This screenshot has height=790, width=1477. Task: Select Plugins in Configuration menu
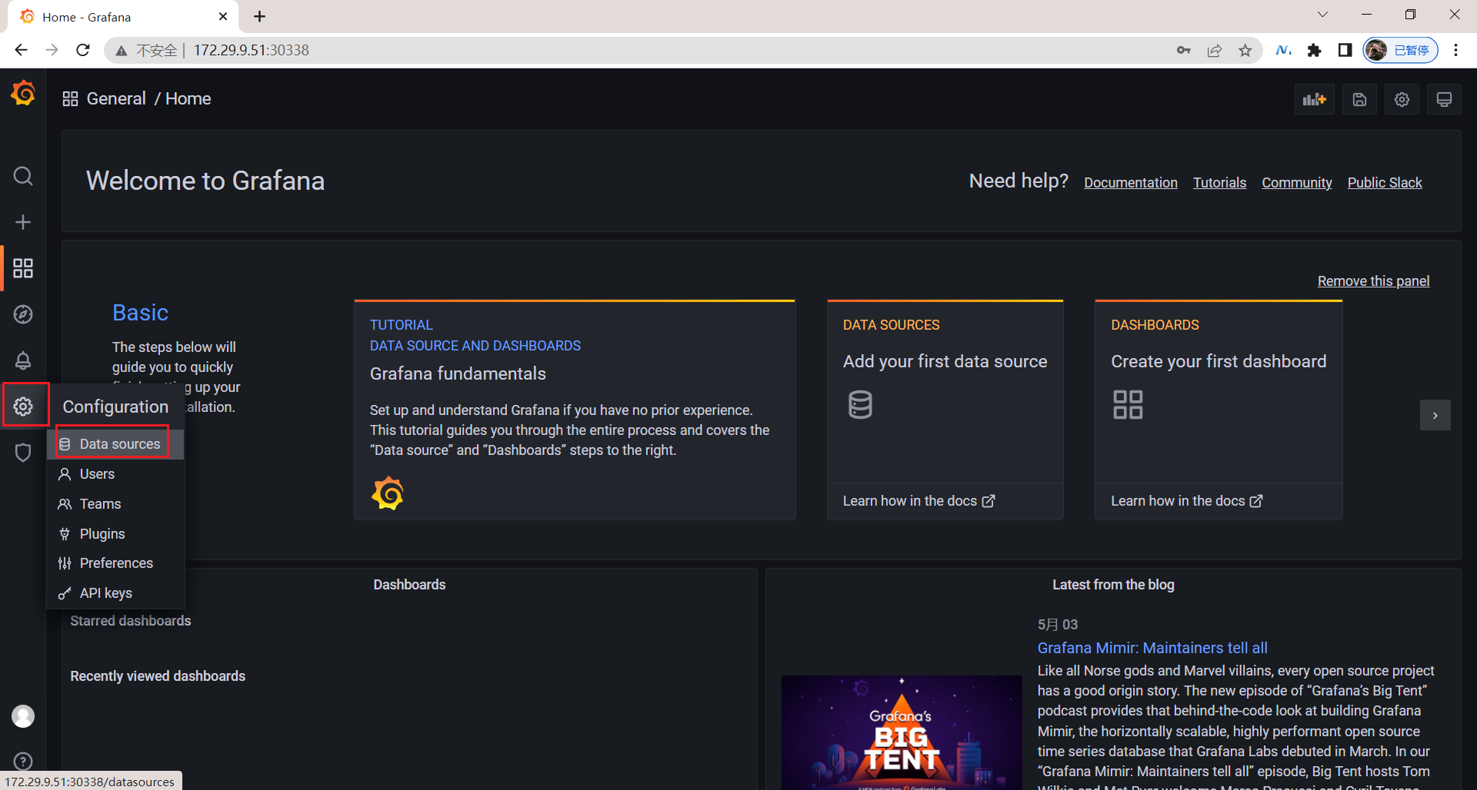coord(115,534)
